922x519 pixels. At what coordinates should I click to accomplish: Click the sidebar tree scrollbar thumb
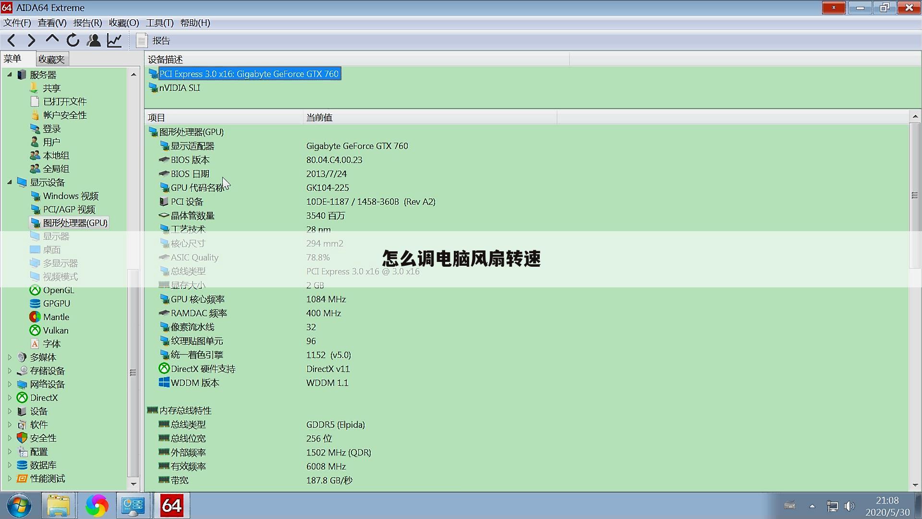pos(133,372)
